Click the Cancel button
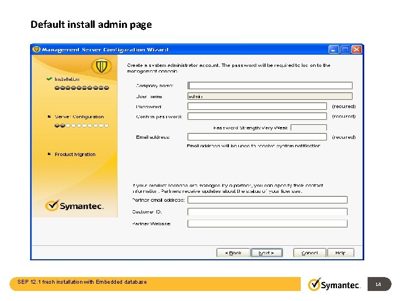This screenshot has height=301, width=401. point(310,253)
